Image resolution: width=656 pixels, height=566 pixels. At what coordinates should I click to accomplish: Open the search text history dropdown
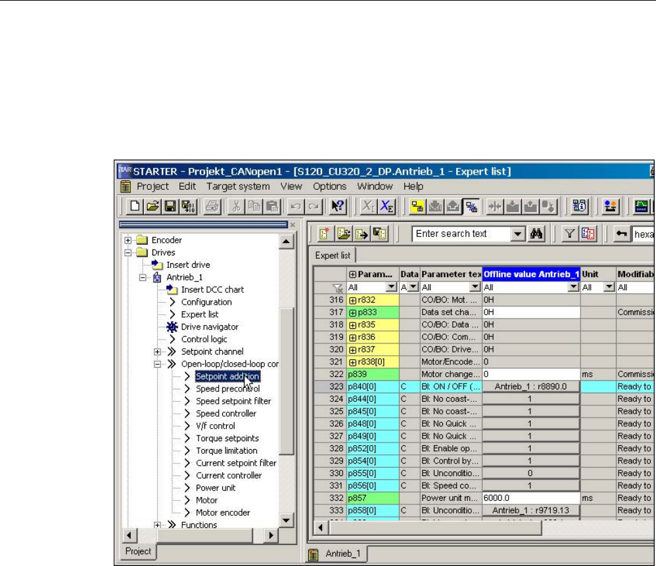click(x=517, y=234)
